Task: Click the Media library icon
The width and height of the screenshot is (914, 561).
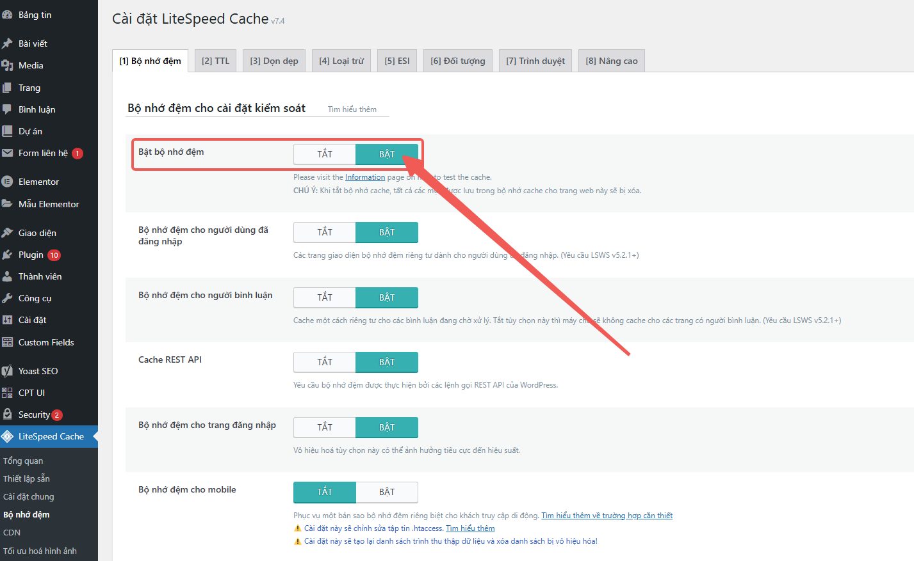Action: coord(8,65)
